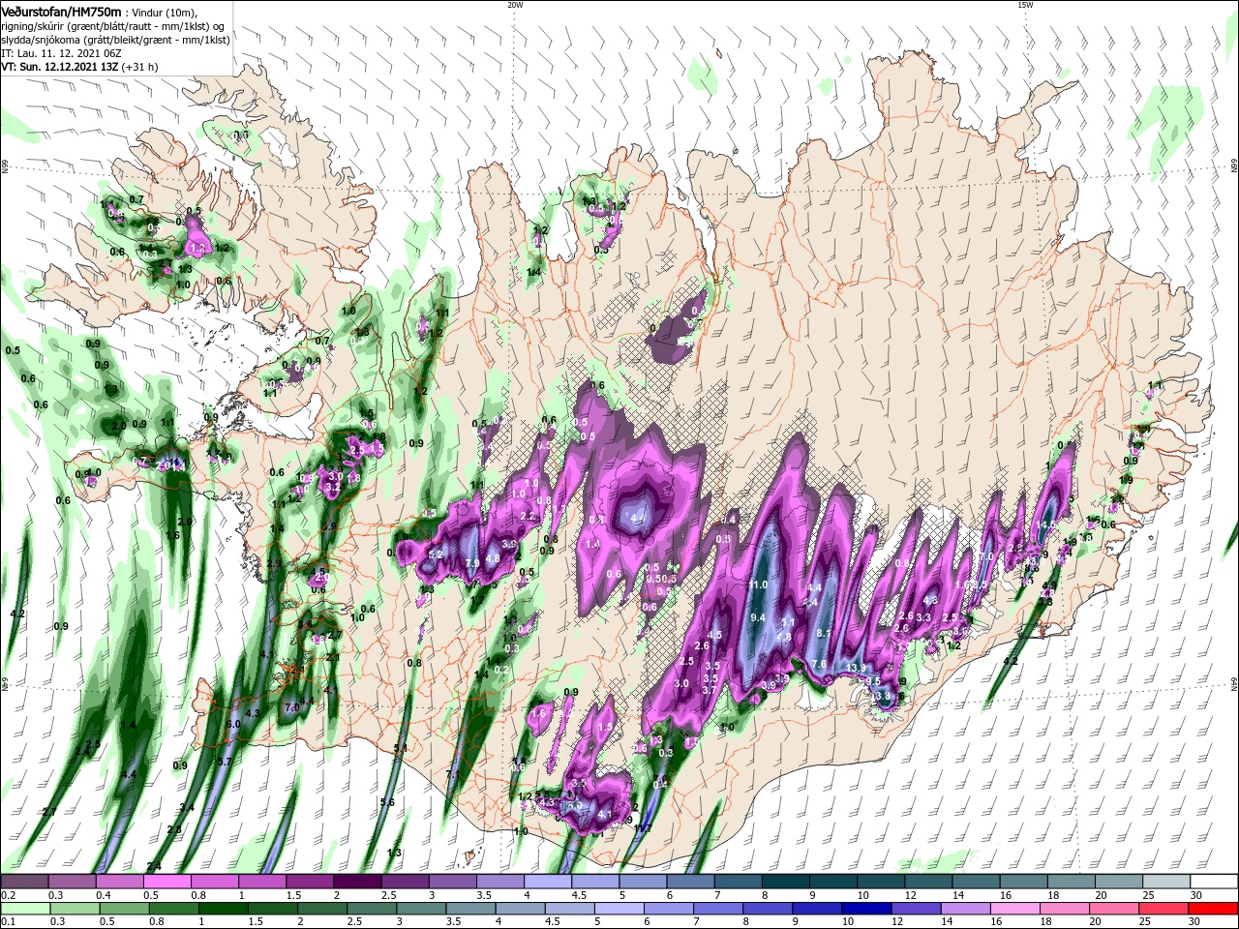The width and height of the screenshot is (1239, 929).
Task: Click the Veðurstofan/HM750m title text
Action: click(x=61, y=11)
